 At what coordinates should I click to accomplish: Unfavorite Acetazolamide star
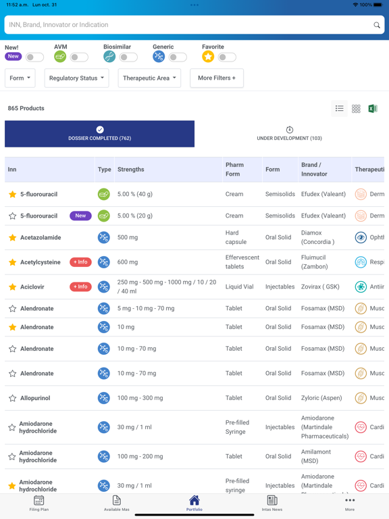pos(13,237)
